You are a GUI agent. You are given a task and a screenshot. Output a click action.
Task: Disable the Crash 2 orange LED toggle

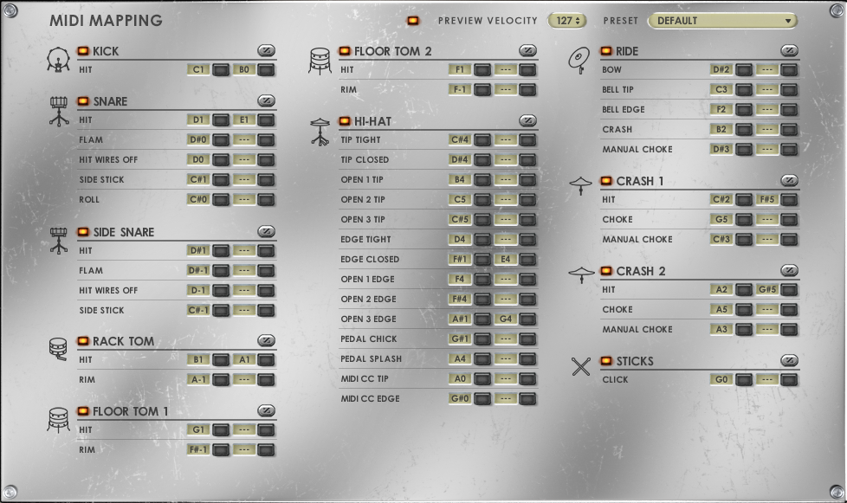coord(606,271)
